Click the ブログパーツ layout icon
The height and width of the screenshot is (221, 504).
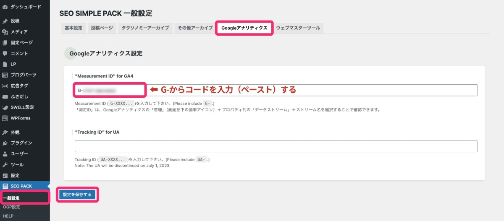click(5, 75)
